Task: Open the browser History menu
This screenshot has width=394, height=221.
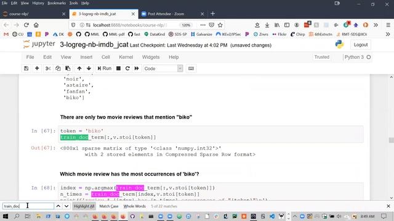Action: (38, 3)
